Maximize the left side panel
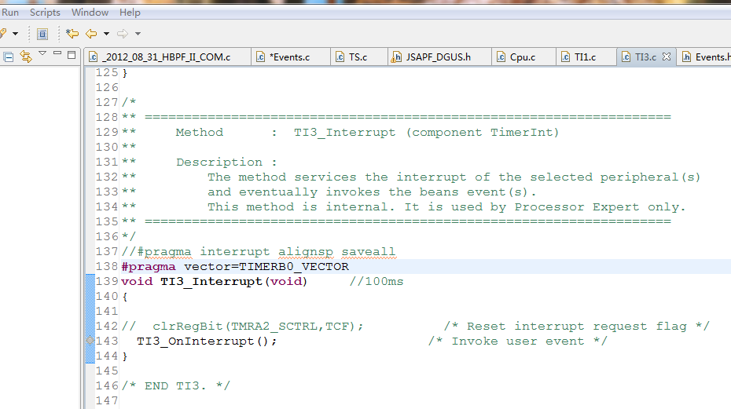 [x=72, y=54]
